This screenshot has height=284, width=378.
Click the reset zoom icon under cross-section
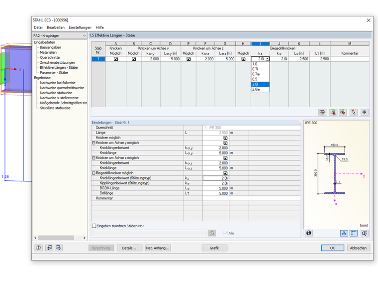(365, 233)
